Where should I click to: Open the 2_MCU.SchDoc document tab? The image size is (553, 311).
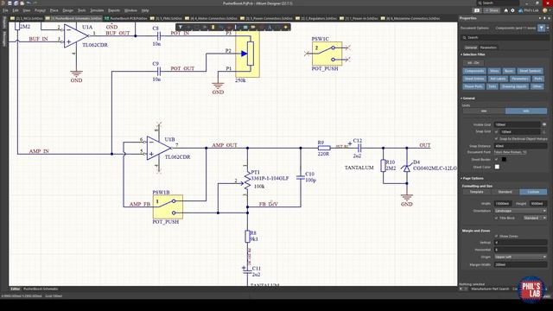coord(27,18)
